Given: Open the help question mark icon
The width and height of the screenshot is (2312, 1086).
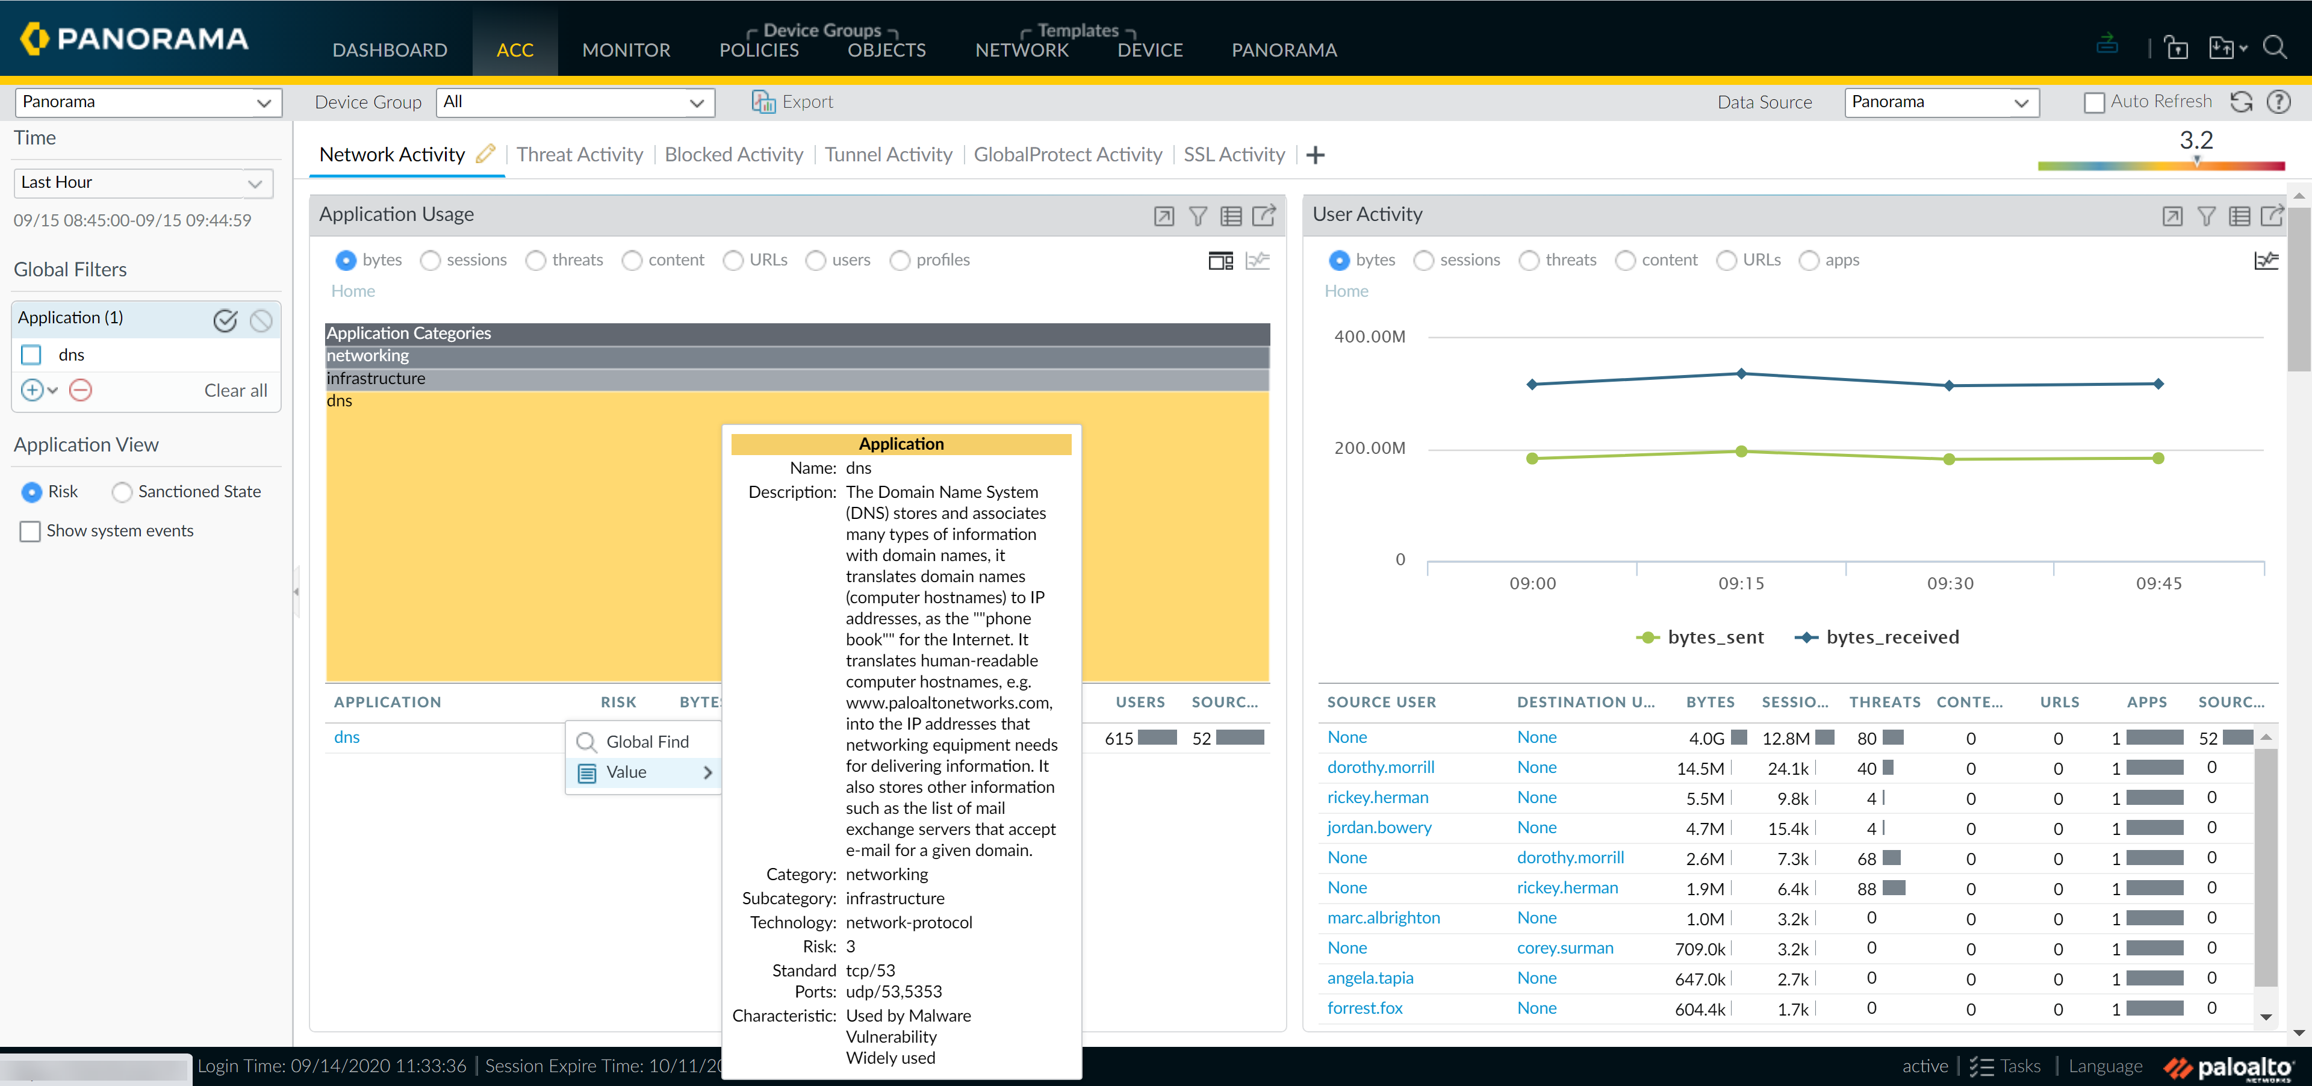Looking at the screenshot, I should (2279, 102).
